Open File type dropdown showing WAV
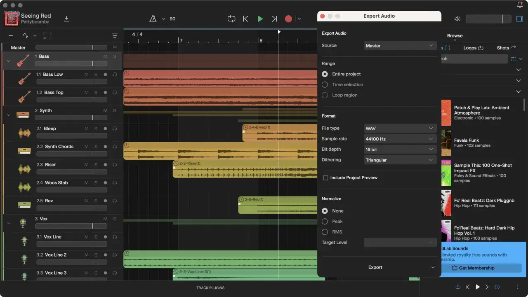Screen dimensions: 528x297 click(400, 129)
